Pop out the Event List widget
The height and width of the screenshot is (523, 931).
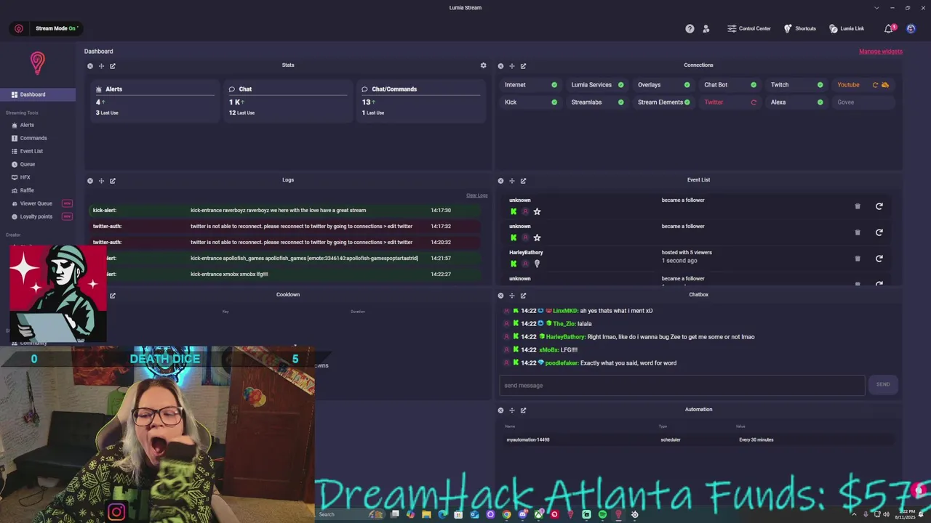pos(523,181)
